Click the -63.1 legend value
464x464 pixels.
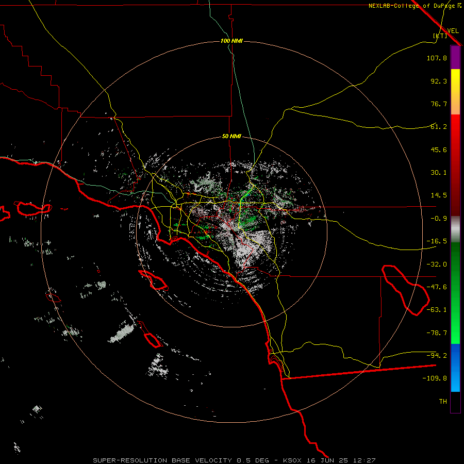click(x=437, y=310)
